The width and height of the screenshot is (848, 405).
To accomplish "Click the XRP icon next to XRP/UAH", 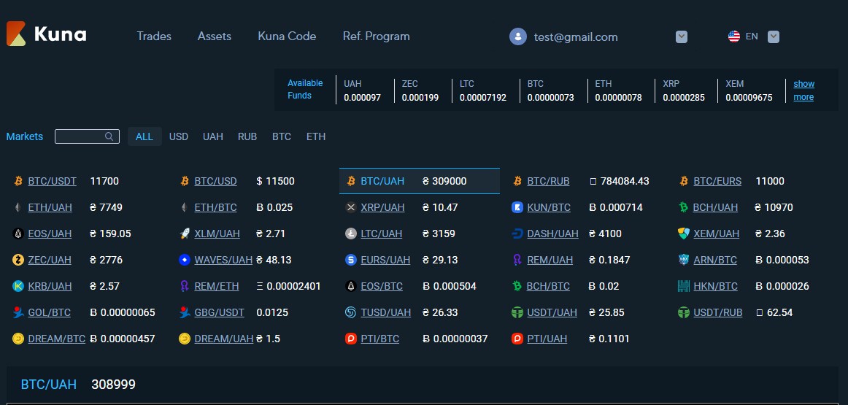I will (350, 207).
